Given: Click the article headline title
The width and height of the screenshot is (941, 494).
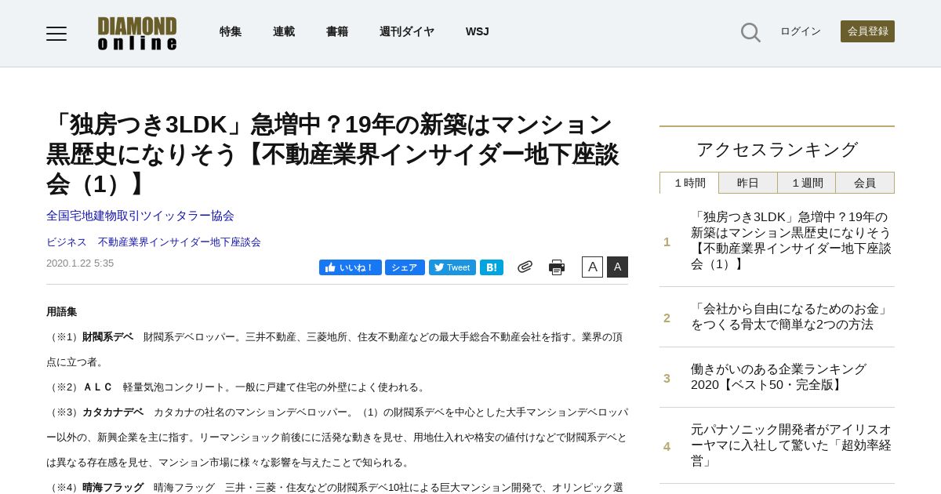Looking at the screenshot, I should 332,154.
